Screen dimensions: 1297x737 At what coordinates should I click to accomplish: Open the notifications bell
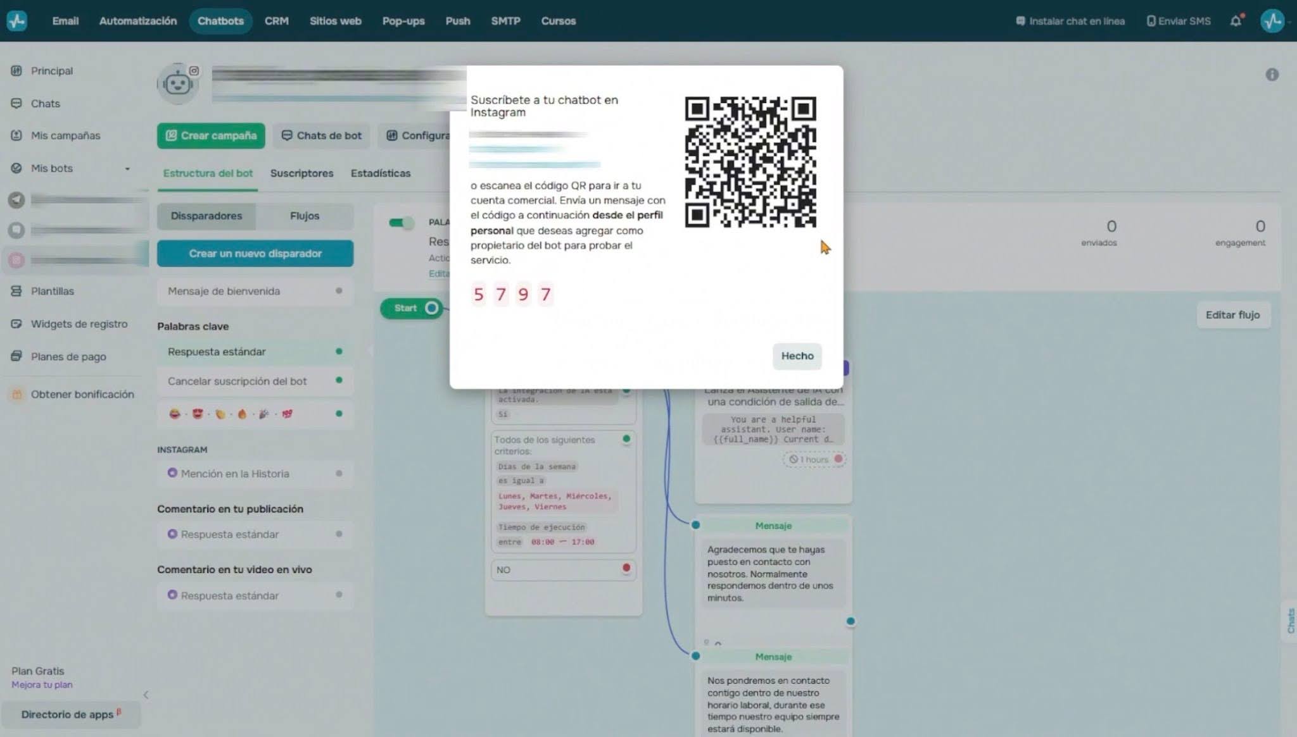click(1236, 21)
